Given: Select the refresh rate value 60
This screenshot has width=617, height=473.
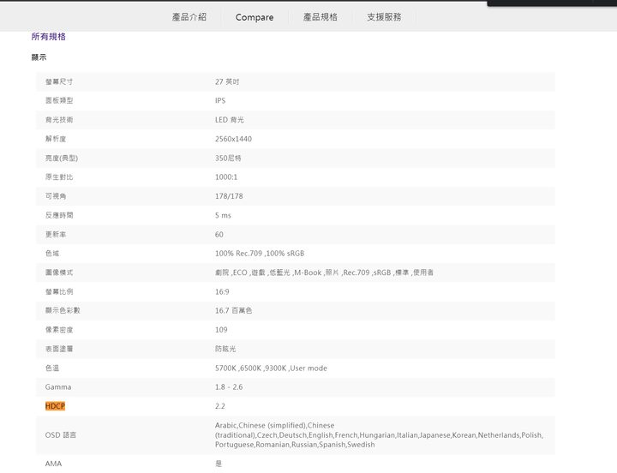Looking at the screenshot, I should pyautogui.click(x=219, y=235).
